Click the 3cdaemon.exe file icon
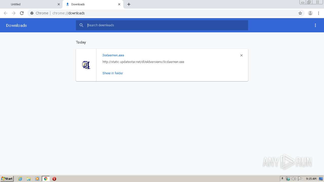This screenshot has width=324, height=182. (86, 65)
